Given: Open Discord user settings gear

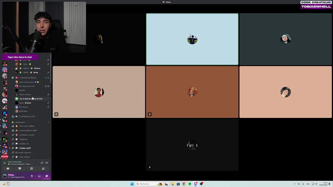Looking at the screenshot, I should coord(47,176).
